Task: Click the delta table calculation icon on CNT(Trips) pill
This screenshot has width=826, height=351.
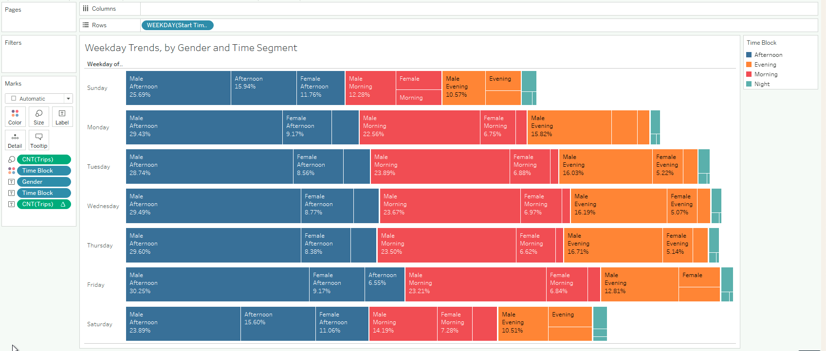Action: click(63, 204)
